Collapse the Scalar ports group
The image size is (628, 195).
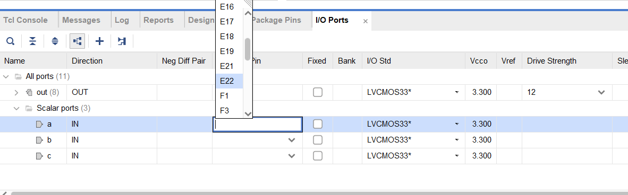point(16,108)
